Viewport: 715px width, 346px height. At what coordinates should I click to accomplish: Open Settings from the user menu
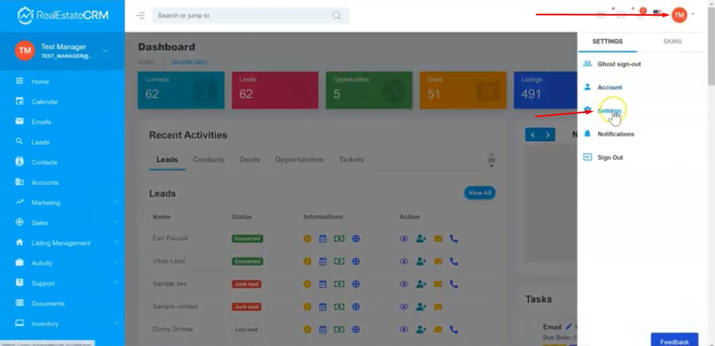(x=609, y=111)
